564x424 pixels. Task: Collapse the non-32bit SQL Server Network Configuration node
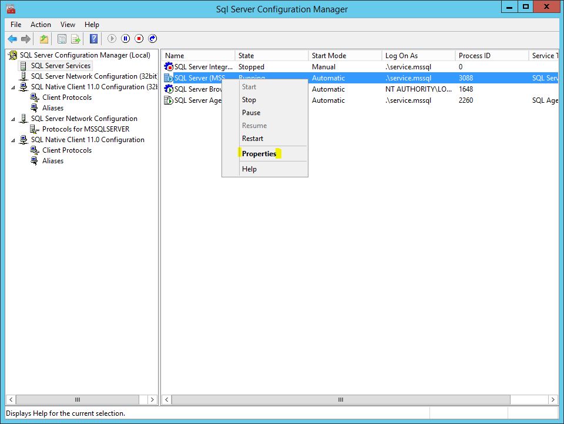13,119
